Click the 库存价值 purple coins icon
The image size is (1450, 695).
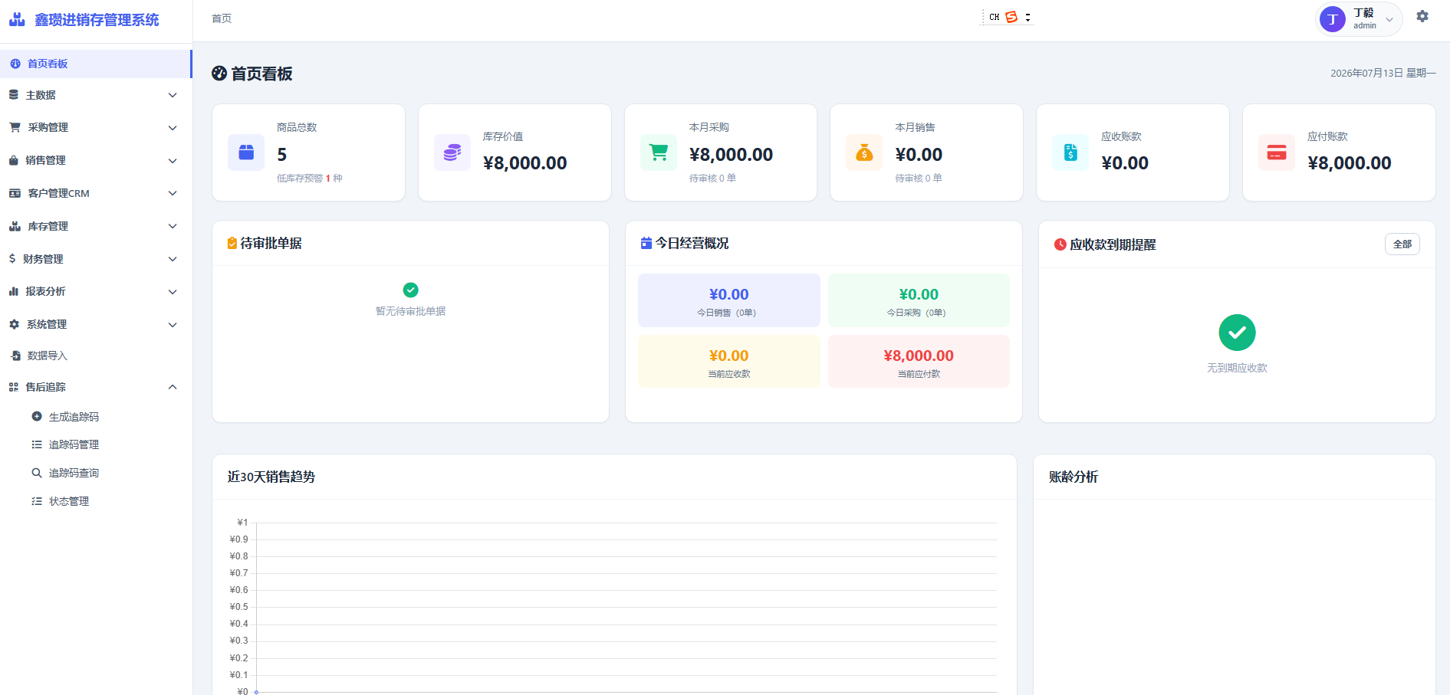point(452,152)
